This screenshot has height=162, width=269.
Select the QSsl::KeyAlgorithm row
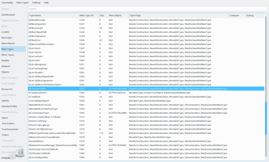(x=146, y=157)
